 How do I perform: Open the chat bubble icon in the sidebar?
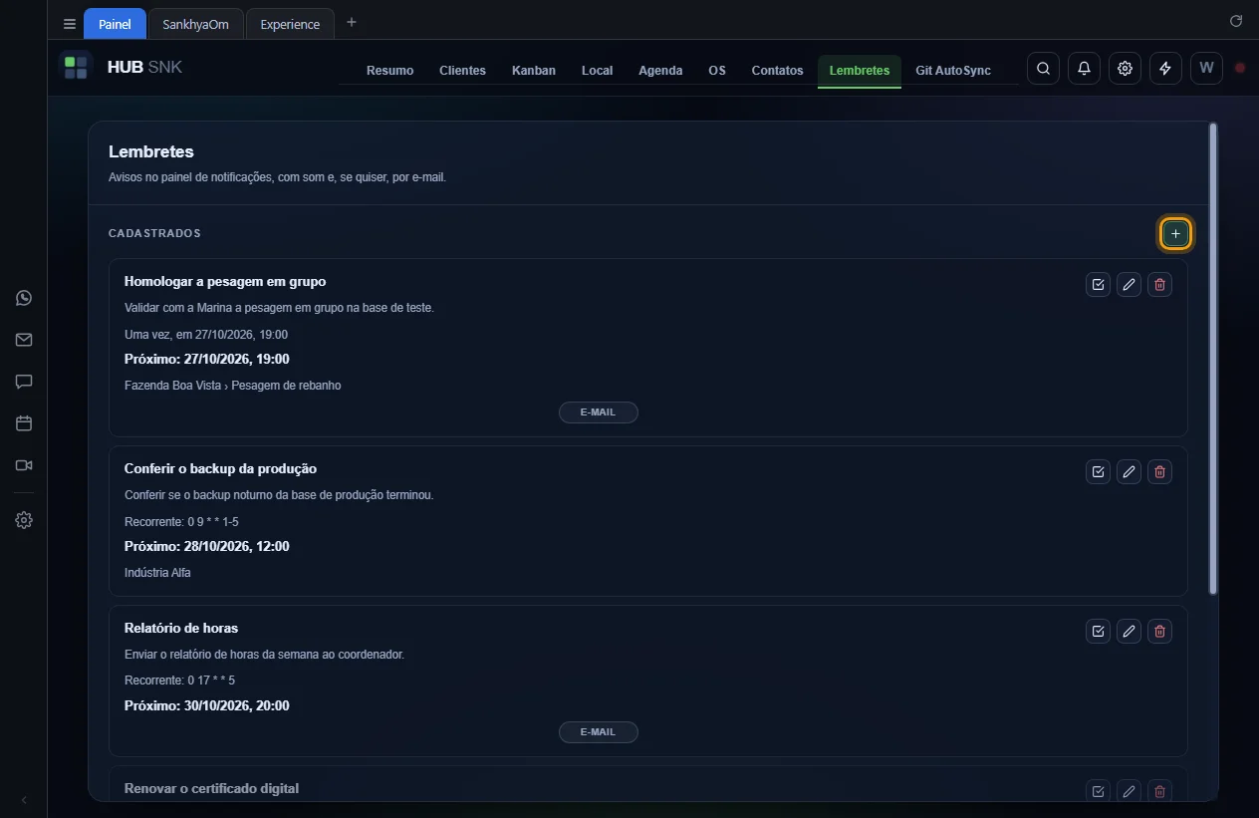pyautogui.click(x=24, y=382)
